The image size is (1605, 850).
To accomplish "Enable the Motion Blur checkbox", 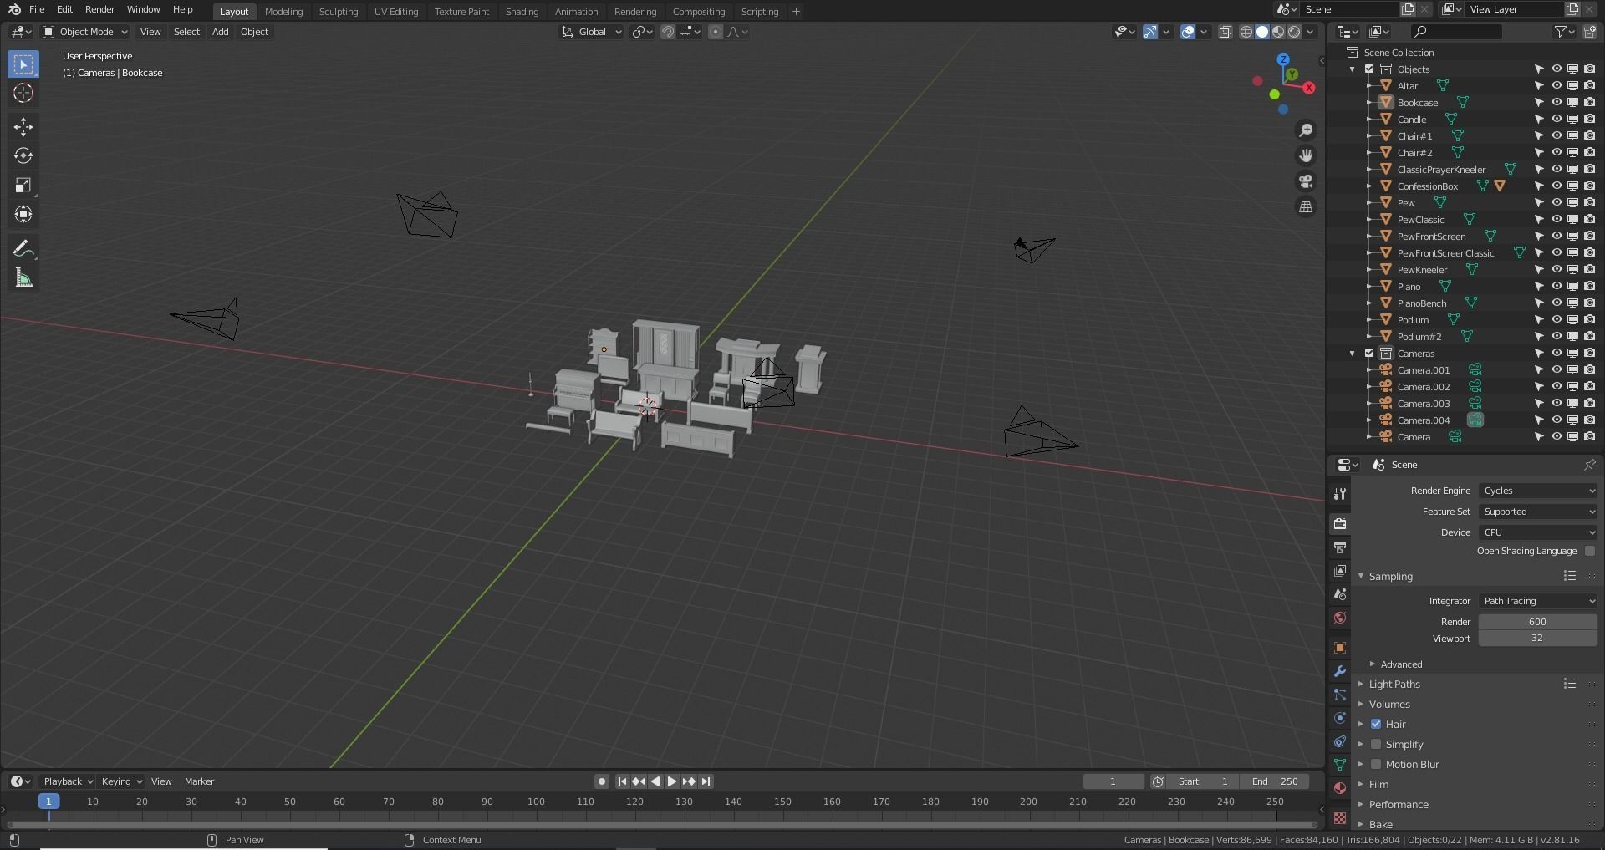I will tap(1376, 764).
